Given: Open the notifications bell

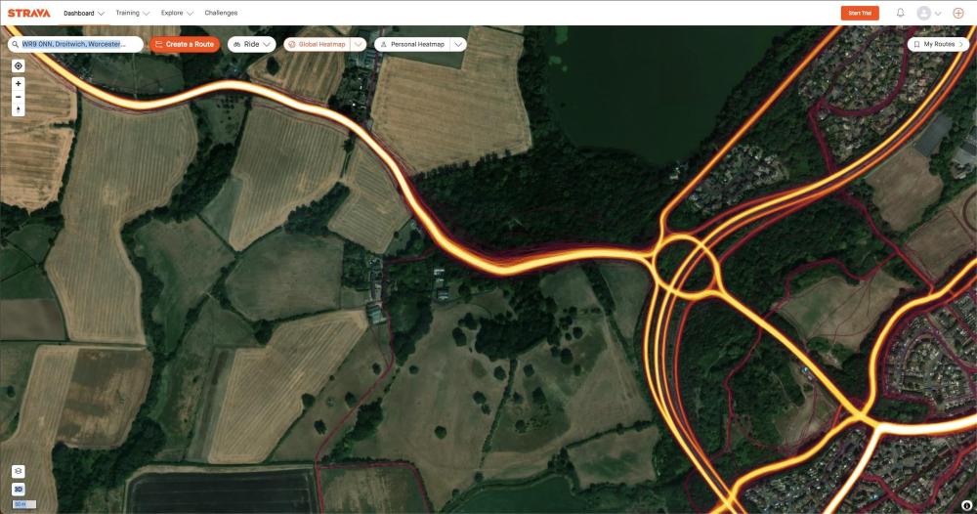Looking at the screenshot, I should click(x=901, y=13).
